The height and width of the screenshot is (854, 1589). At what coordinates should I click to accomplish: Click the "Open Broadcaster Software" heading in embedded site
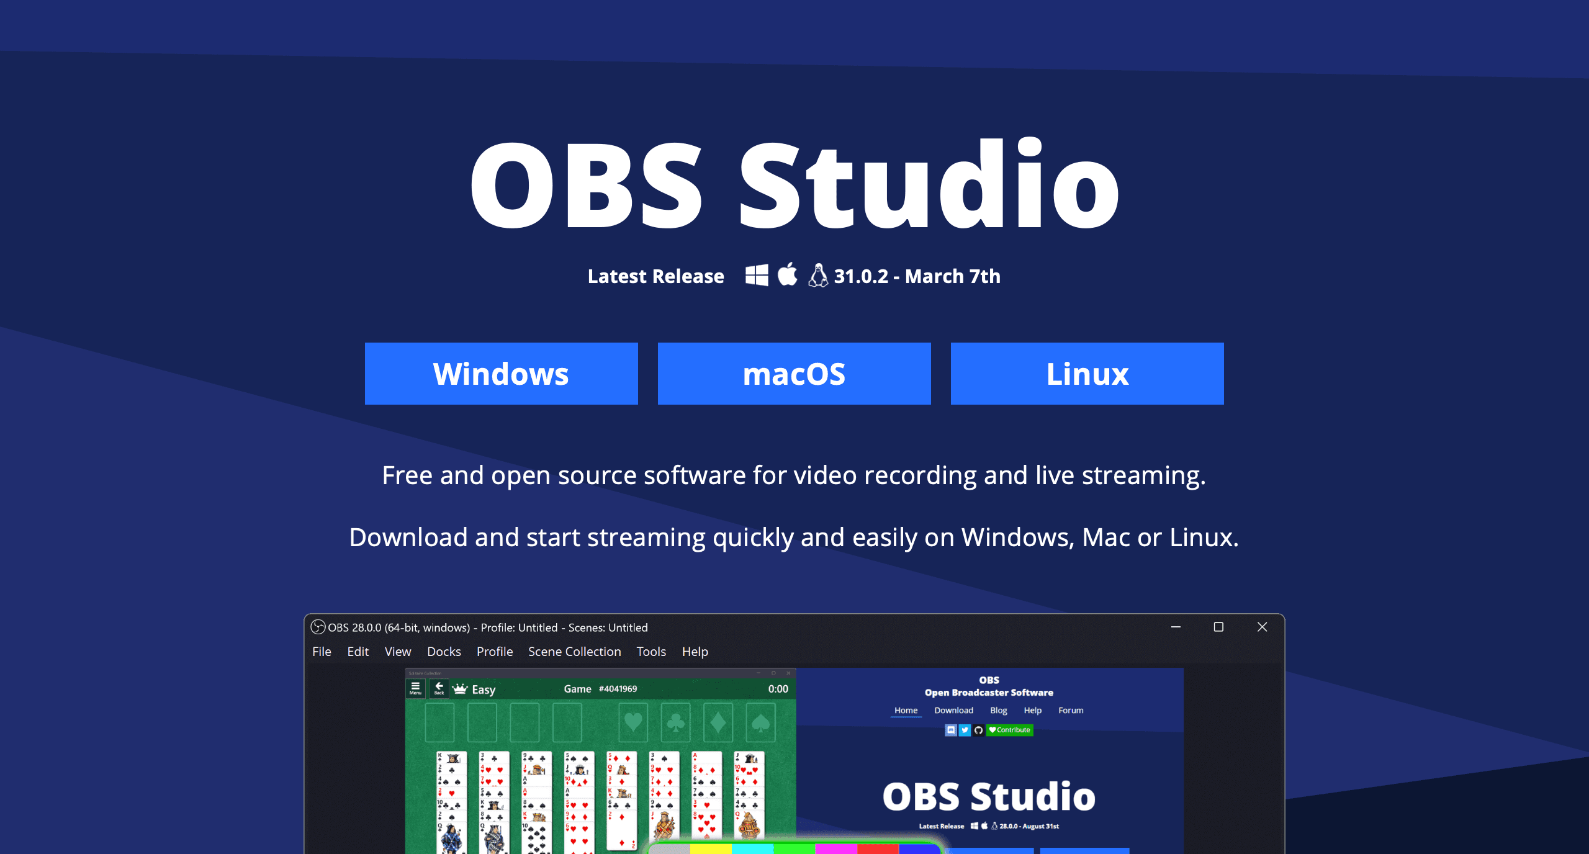point(989,693)
